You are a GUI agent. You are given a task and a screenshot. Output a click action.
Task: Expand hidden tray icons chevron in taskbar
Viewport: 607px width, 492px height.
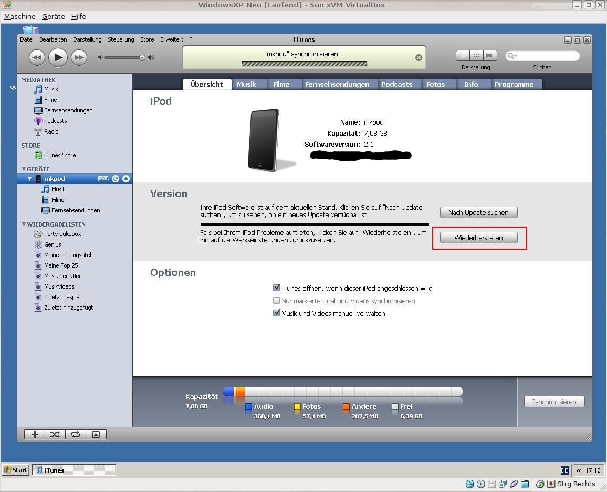578,470
